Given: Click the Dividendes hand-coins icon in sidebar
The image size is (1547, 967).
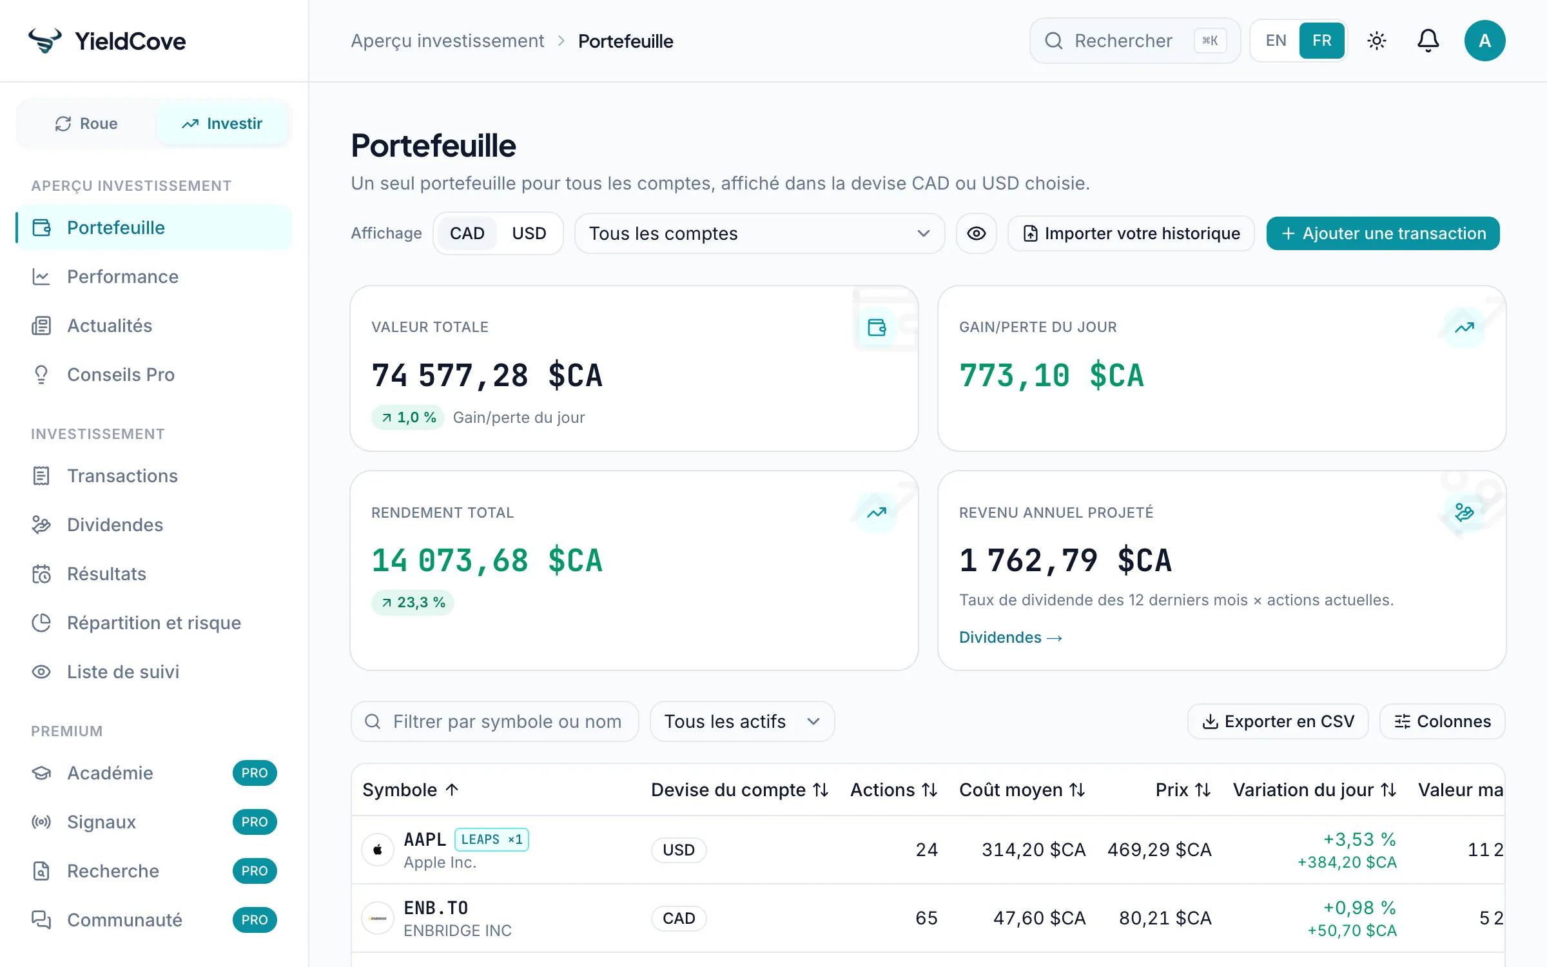Looking at the screenshot, I should pos(41,525).
